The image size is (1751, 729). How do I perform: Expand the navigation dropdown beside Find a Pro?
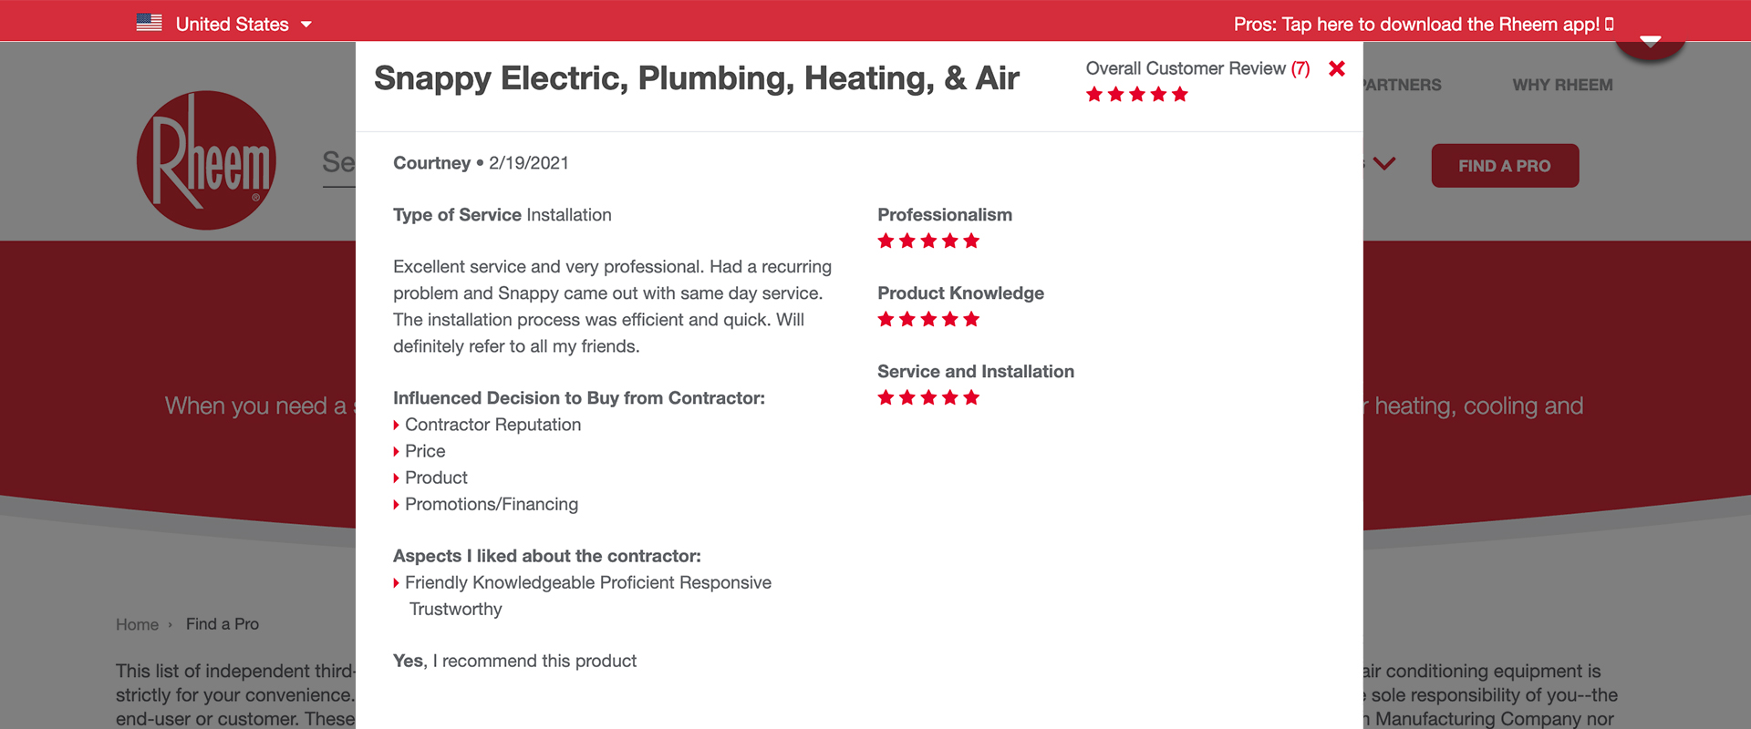click(x=1385, y=164)
